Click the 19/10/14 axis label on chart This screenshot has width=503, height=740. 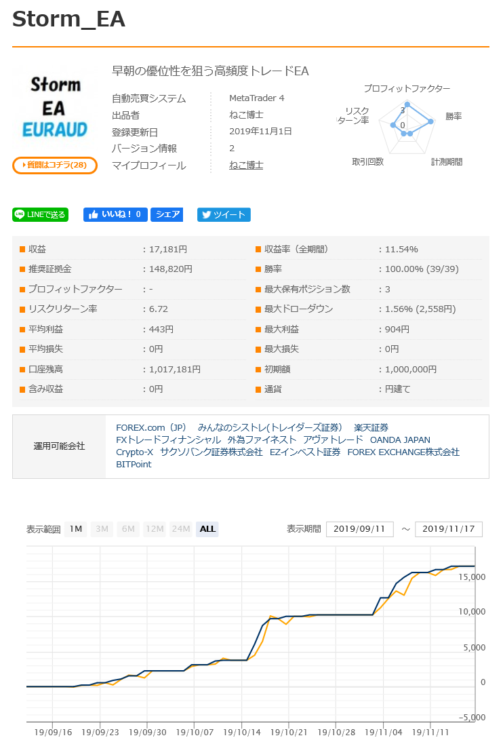click(241, 732)
